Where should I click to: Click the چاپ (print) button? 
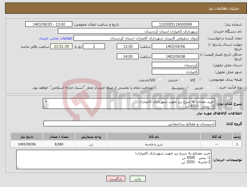[x=137, y=179]
